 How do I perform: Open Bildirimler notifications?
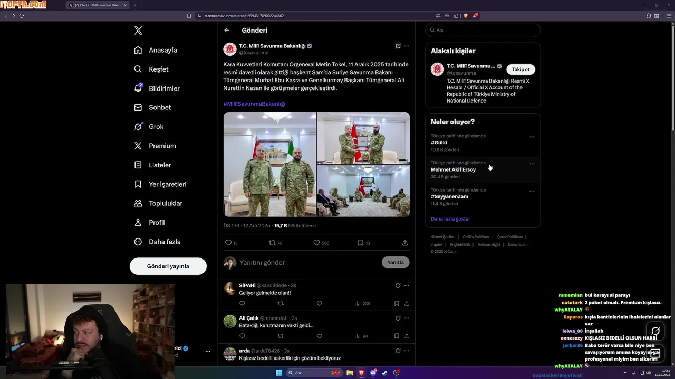point(157,88)
